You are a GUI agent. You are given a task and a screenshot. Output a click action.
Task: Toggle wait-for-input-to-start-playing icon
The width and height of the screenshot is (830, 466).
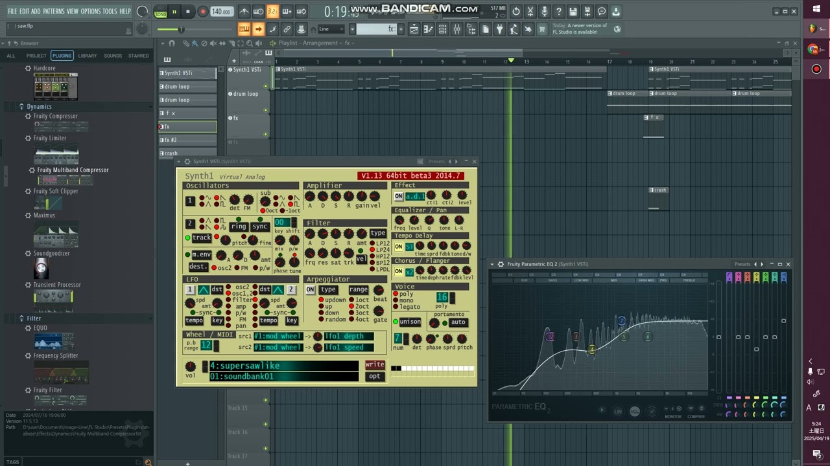[x=258, y=11]
